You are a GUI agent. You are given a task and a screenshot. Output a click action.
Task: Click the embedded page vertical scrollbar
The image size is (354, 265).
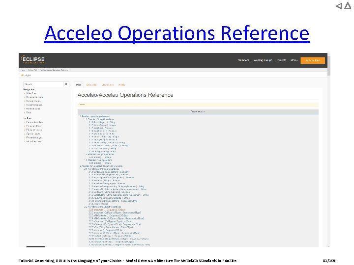pos(329,65)
